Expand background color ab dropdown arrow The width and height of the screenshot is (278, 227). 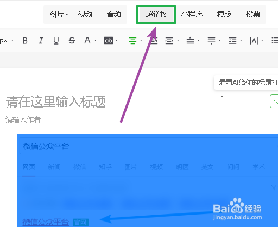117,40
